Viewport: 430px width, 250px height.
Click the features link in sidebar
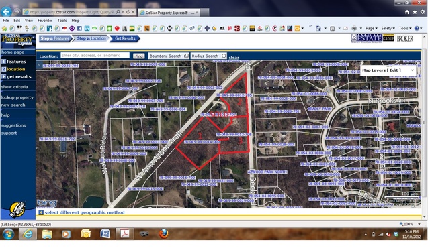pos(16,62)
